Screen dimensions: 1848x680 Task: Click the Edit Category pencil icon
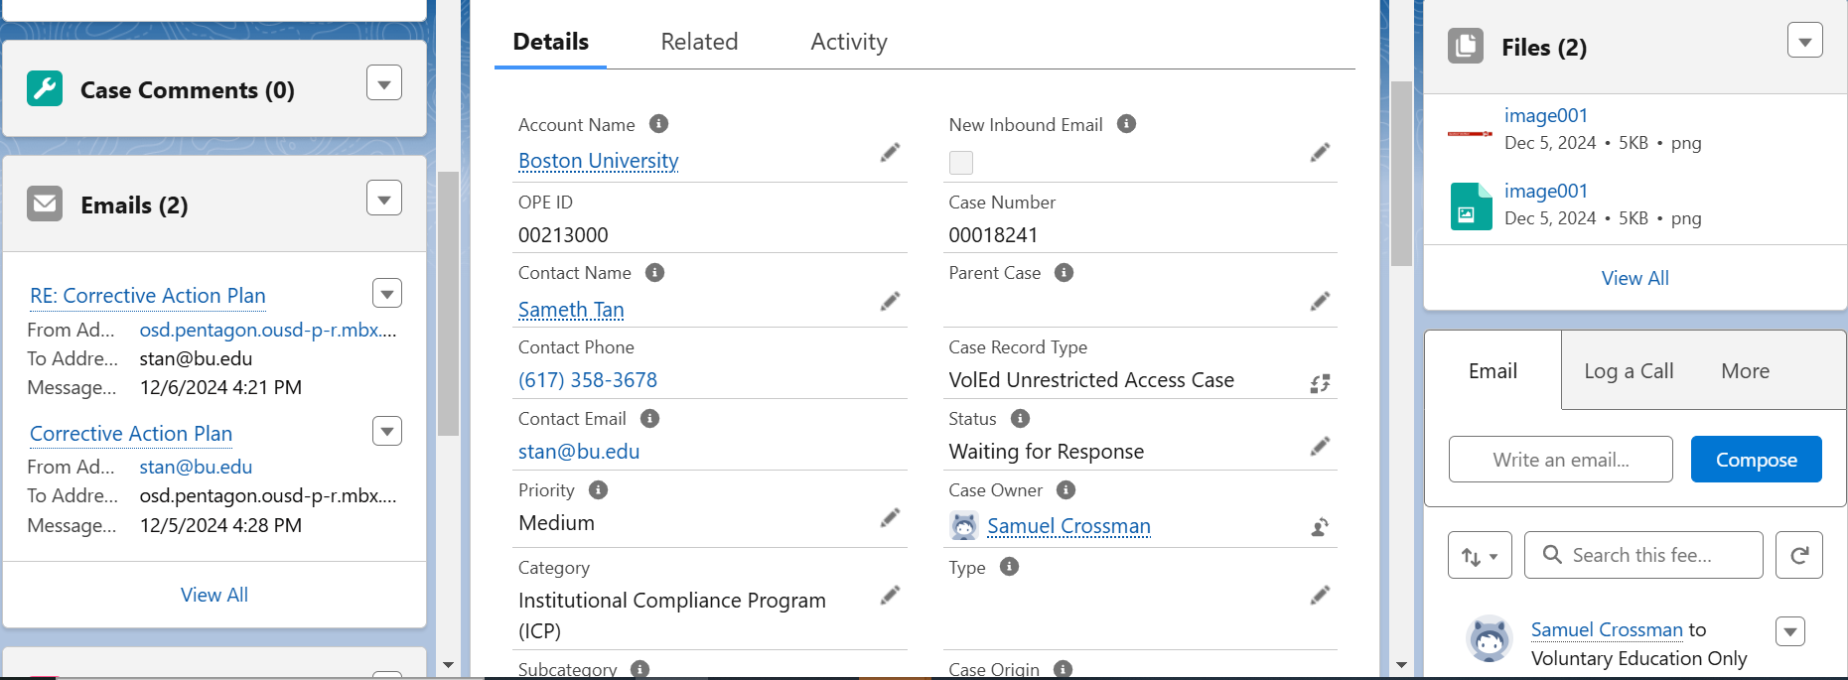click(890, 595)
